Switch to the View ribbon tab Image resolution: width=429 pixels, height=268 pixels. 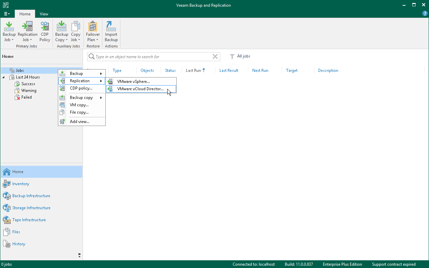(x=44, y=14)
